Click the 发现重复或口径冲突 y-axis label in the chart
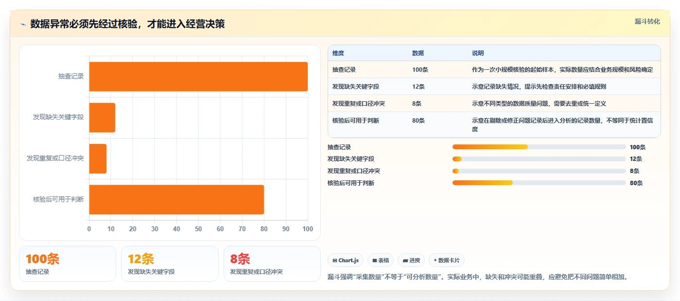The image size is (680, 301). click(55, 158)
